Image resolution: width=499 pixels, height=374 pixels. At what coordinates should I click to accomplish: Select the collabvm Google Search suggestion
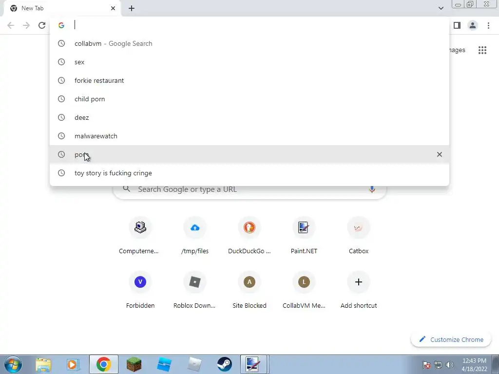(x=249, y=43)
